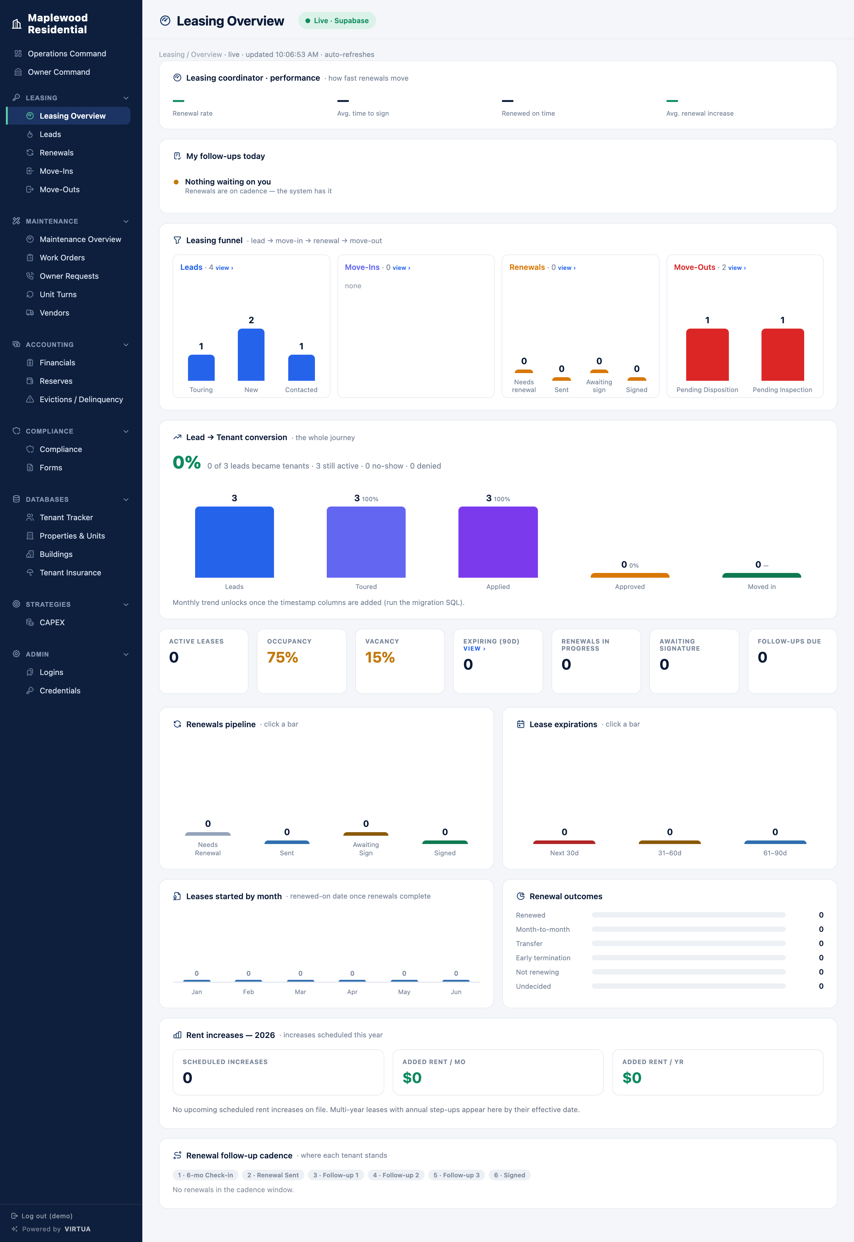Image resolution: width=854 pixels, height=1242 pixels.
Task: Open Maintenance Overview page
Action: click(80, 239)
